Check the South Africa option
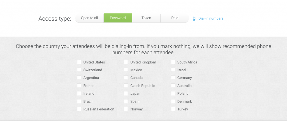Image resolution: width=287 pixels, height=121 pixels. [173, 62]
